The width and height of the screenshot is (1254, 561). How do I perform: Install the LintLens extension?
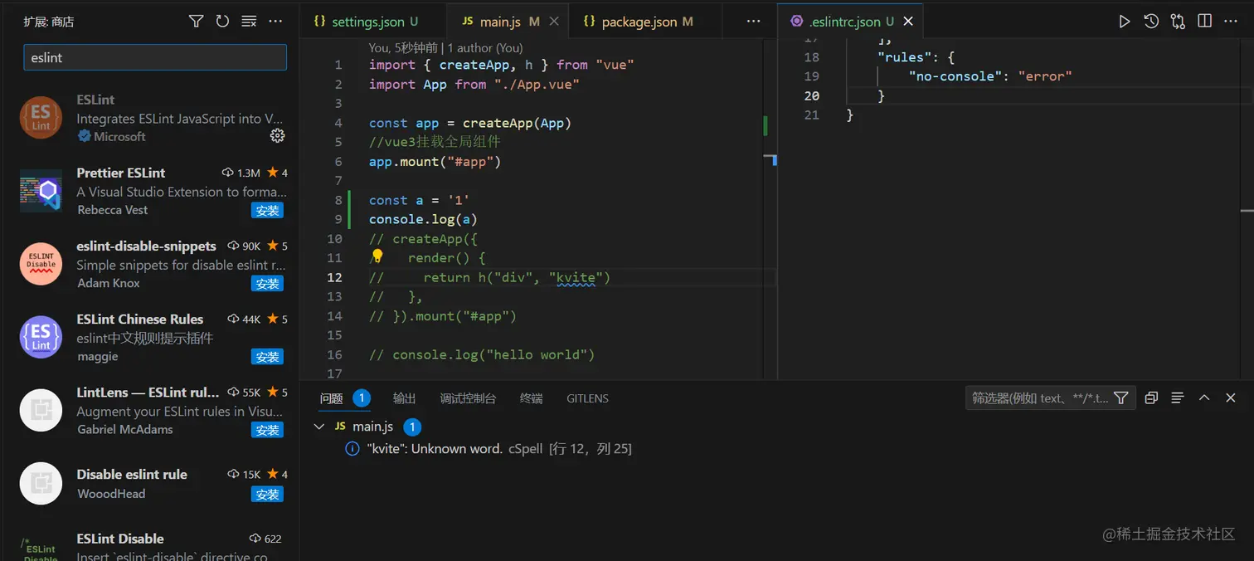(x=267, y=429)
